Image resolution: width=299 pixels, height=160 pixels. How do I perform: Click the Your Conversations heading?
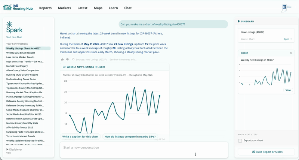(x=17, y=44)
